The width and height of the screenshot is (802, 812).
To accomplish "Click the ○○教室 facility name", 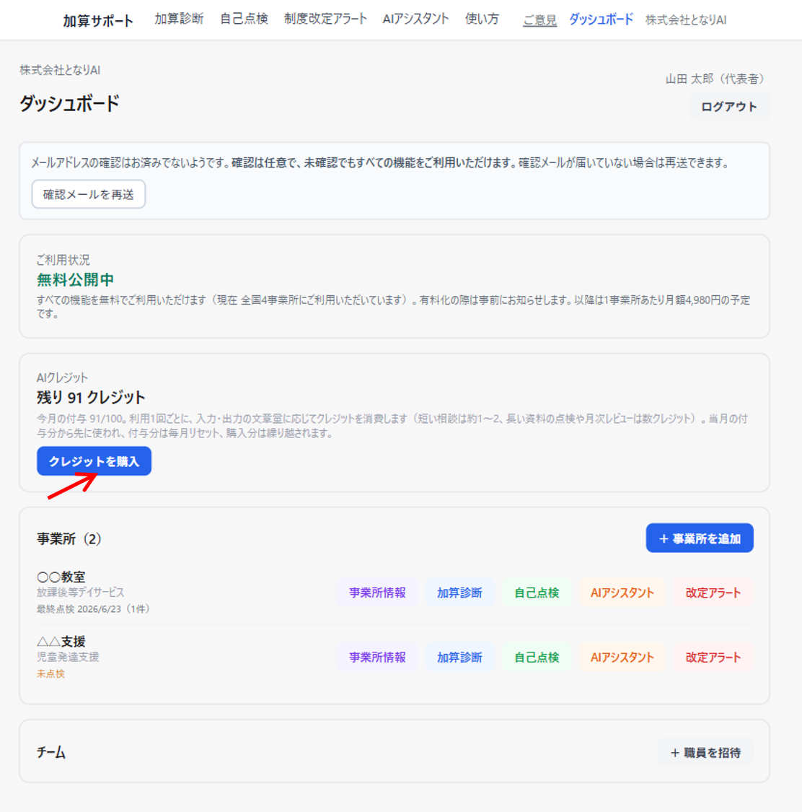I will tap(61, 577).
